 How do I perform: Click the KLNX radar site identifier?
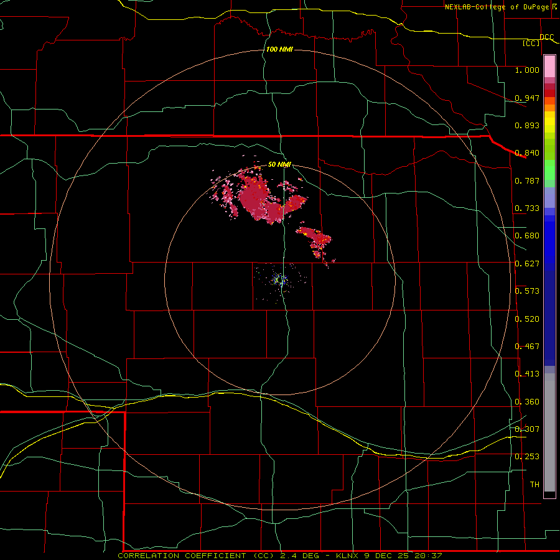[347, 556]
